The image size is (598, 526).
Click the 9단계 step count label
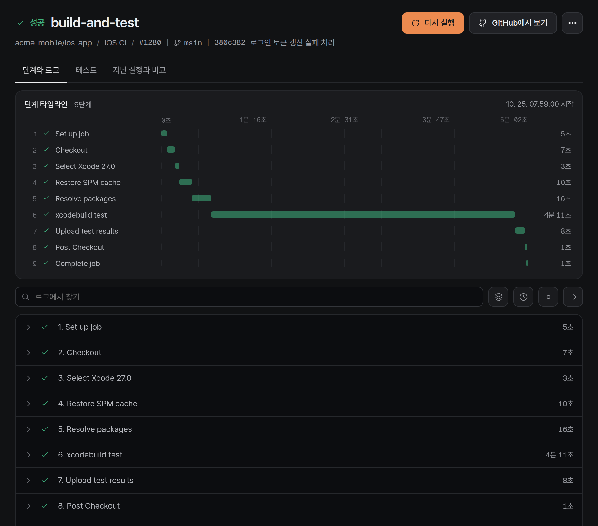[83, 104]
